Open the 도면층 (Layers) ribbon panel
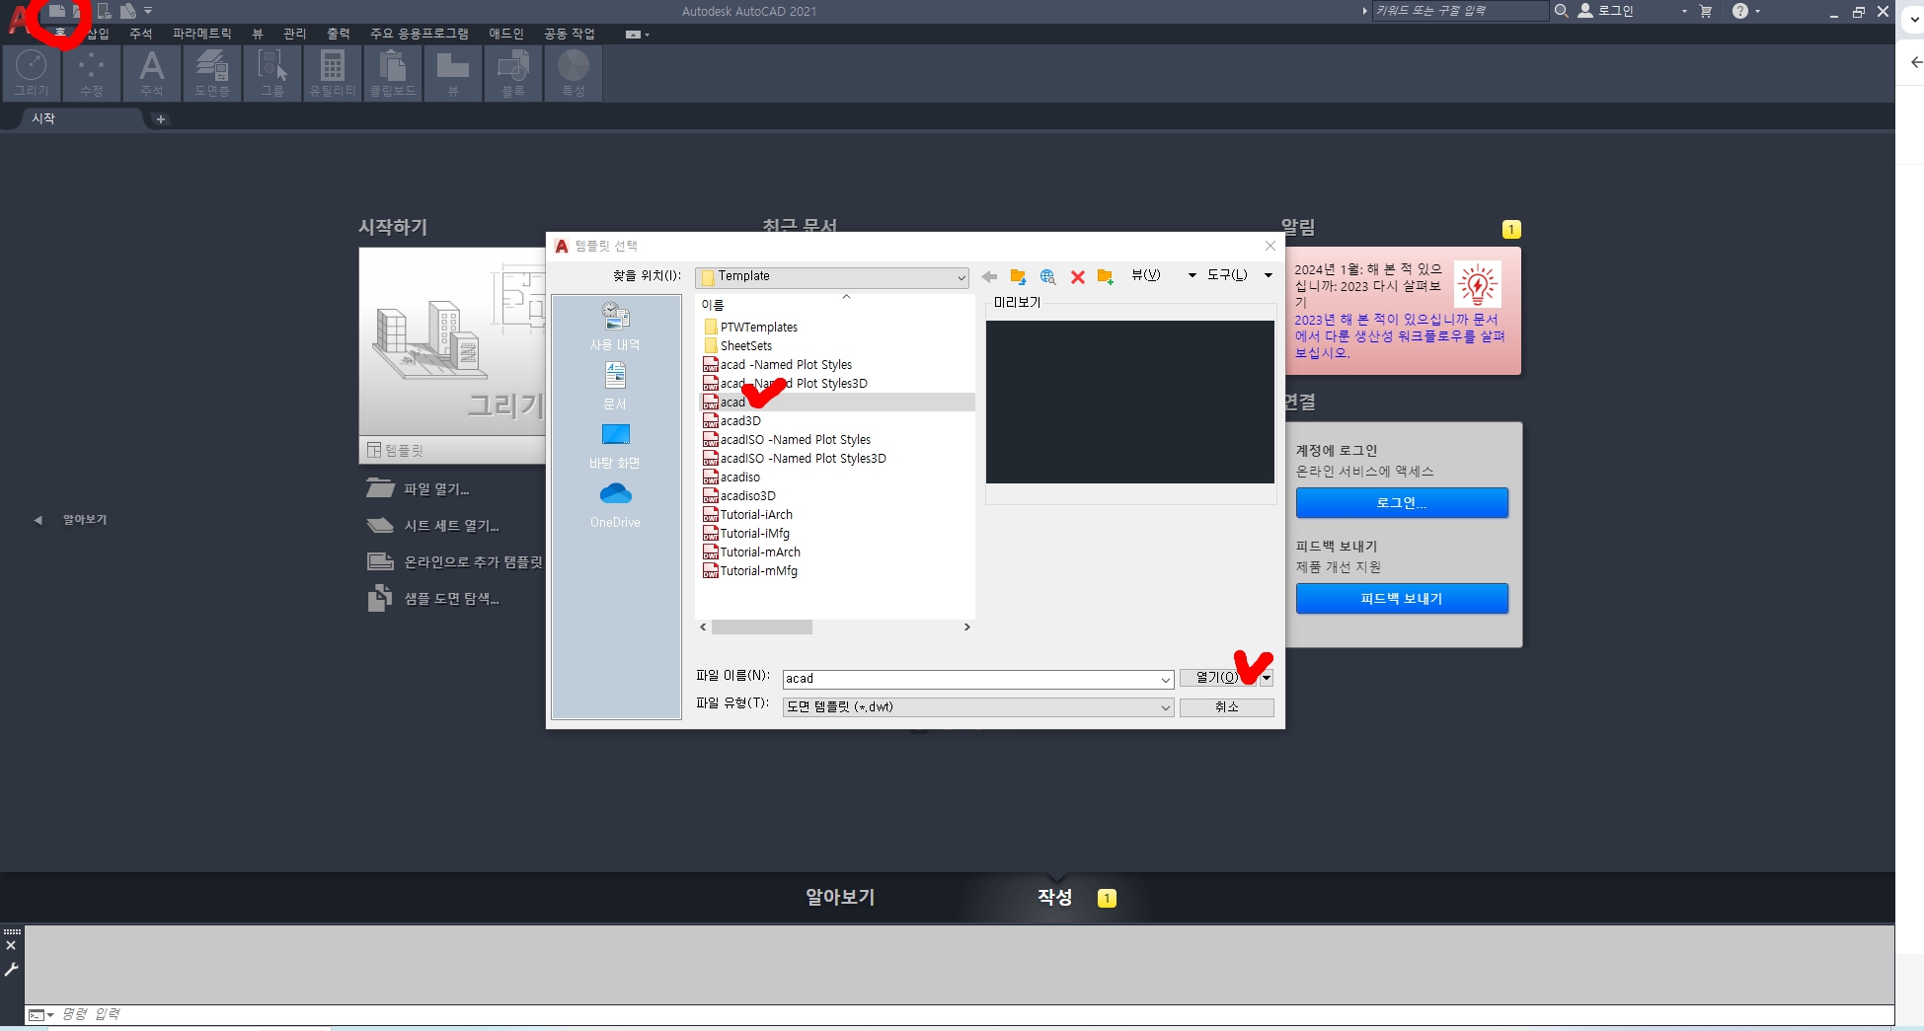 coord(212,73)
